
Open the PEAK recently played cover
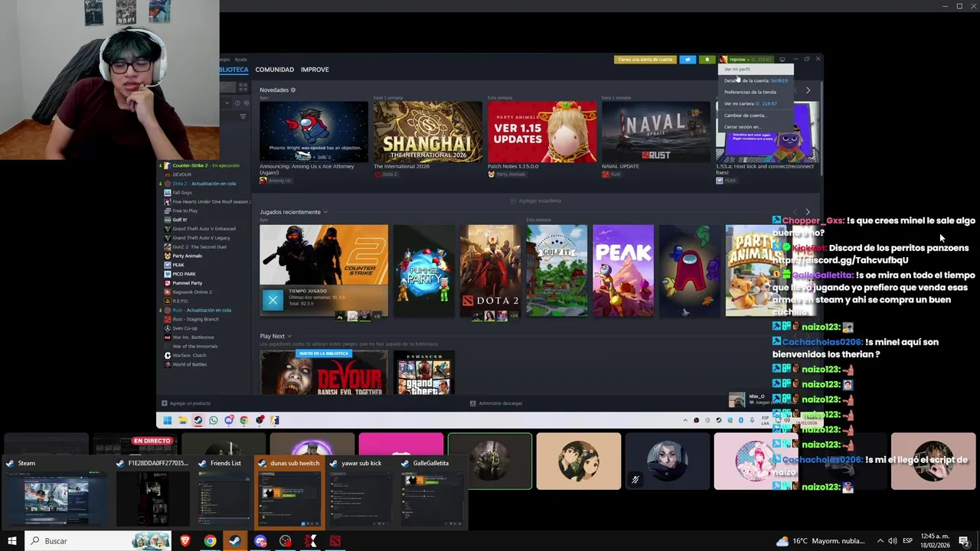point(623,270)
